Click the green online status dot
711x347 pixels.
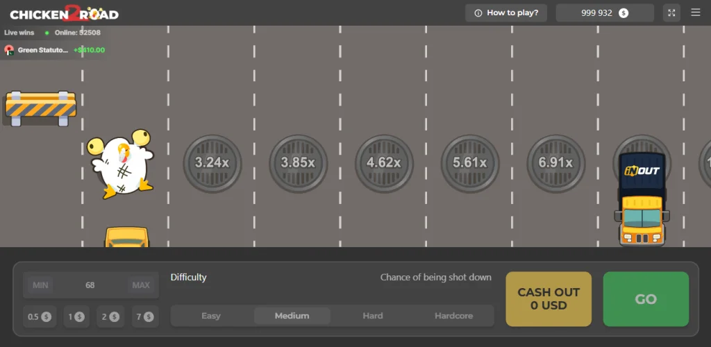pyautogui.click(x=47, y=33)
